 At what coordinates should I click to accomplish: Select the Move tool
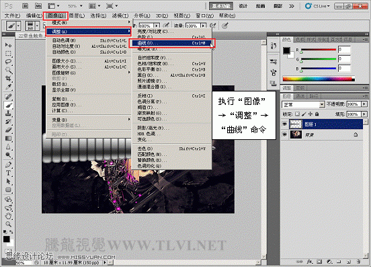point(8,45)
